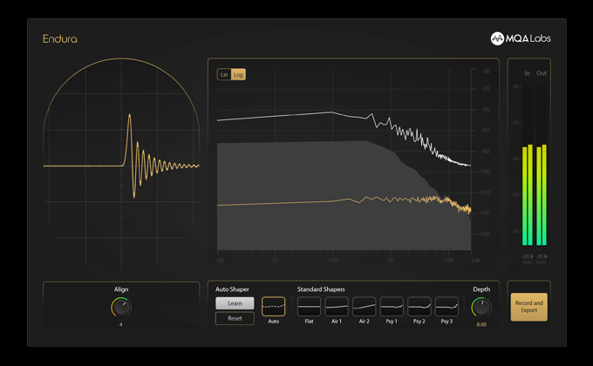
Task: Click the 1k frequency axis label
Action: pos(391,261)
